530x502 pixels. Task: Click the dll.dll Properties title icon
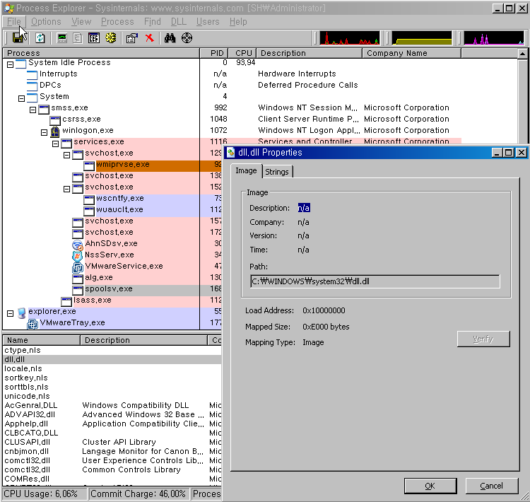pos(231,153)
